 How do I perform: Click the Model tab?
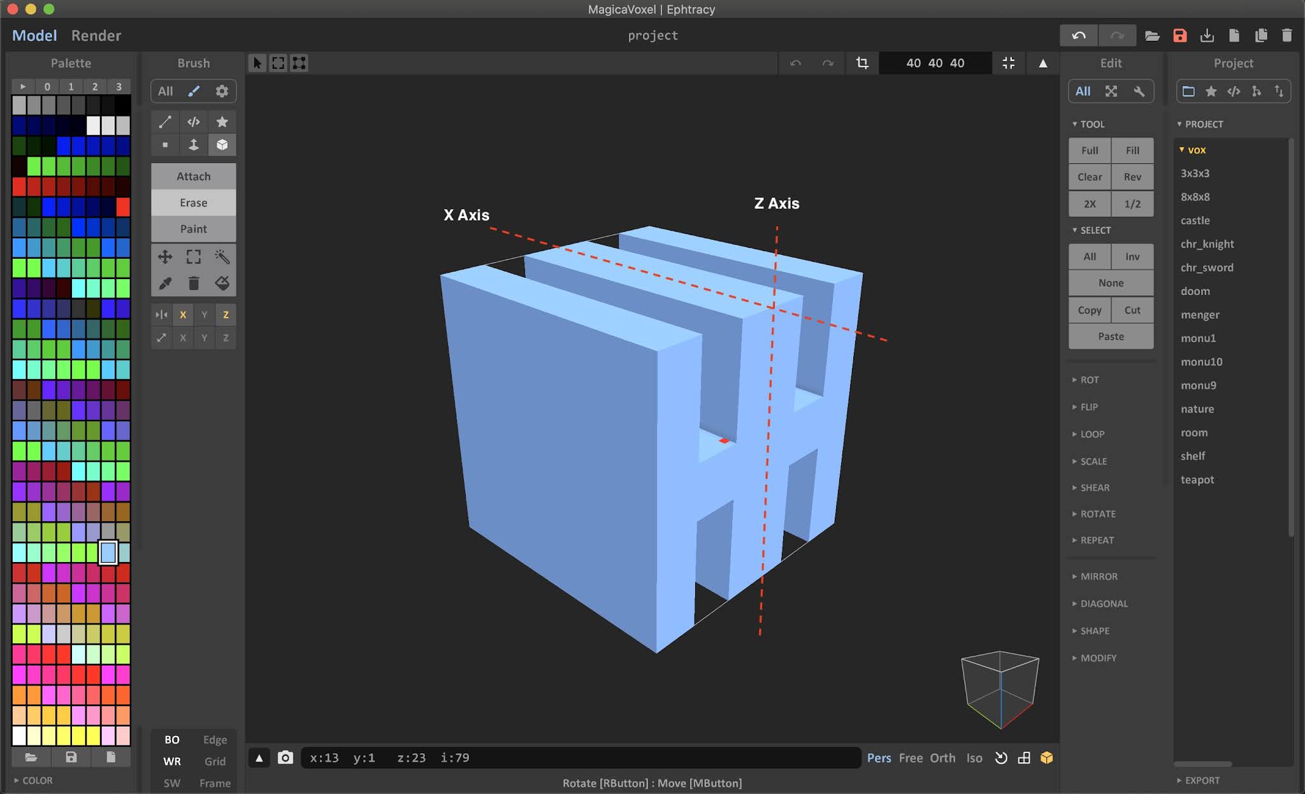coord(34,35)
